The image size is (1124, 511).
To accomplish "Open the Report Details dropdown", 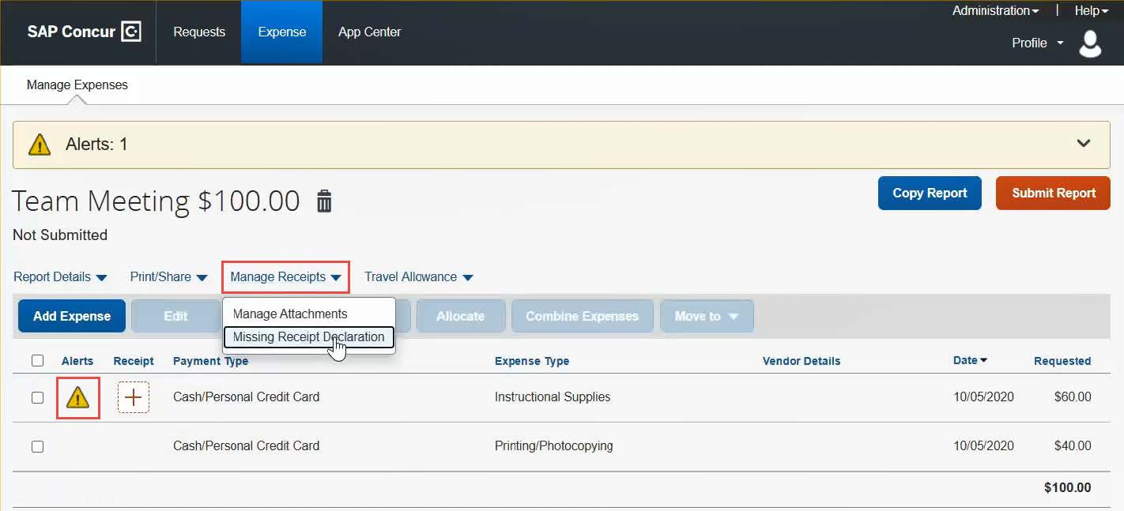I will [x=60, y=277].
